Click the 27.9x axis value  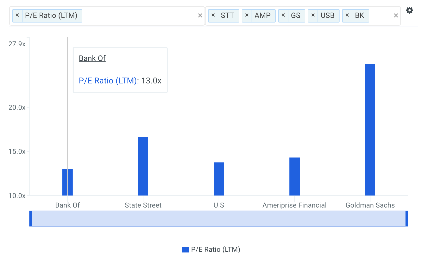[17, 44]
